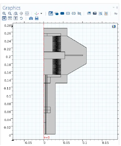
Task: Click the Reset Hiding circular arrow
Action: click(21, 18)
